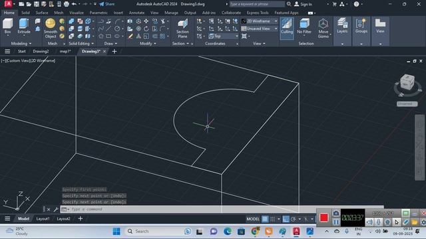
Task: Toggle polar tracking in status bar
Action: click(293, 219)
